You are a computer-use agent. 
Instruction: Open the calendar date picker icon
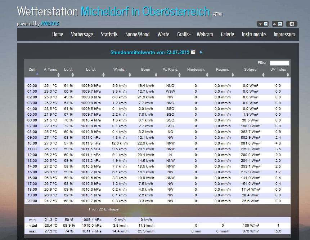coord(193,52)
